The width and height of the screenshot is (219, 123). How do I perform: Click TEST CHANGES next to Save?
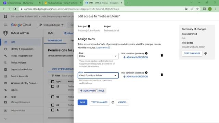coord(99,102)
